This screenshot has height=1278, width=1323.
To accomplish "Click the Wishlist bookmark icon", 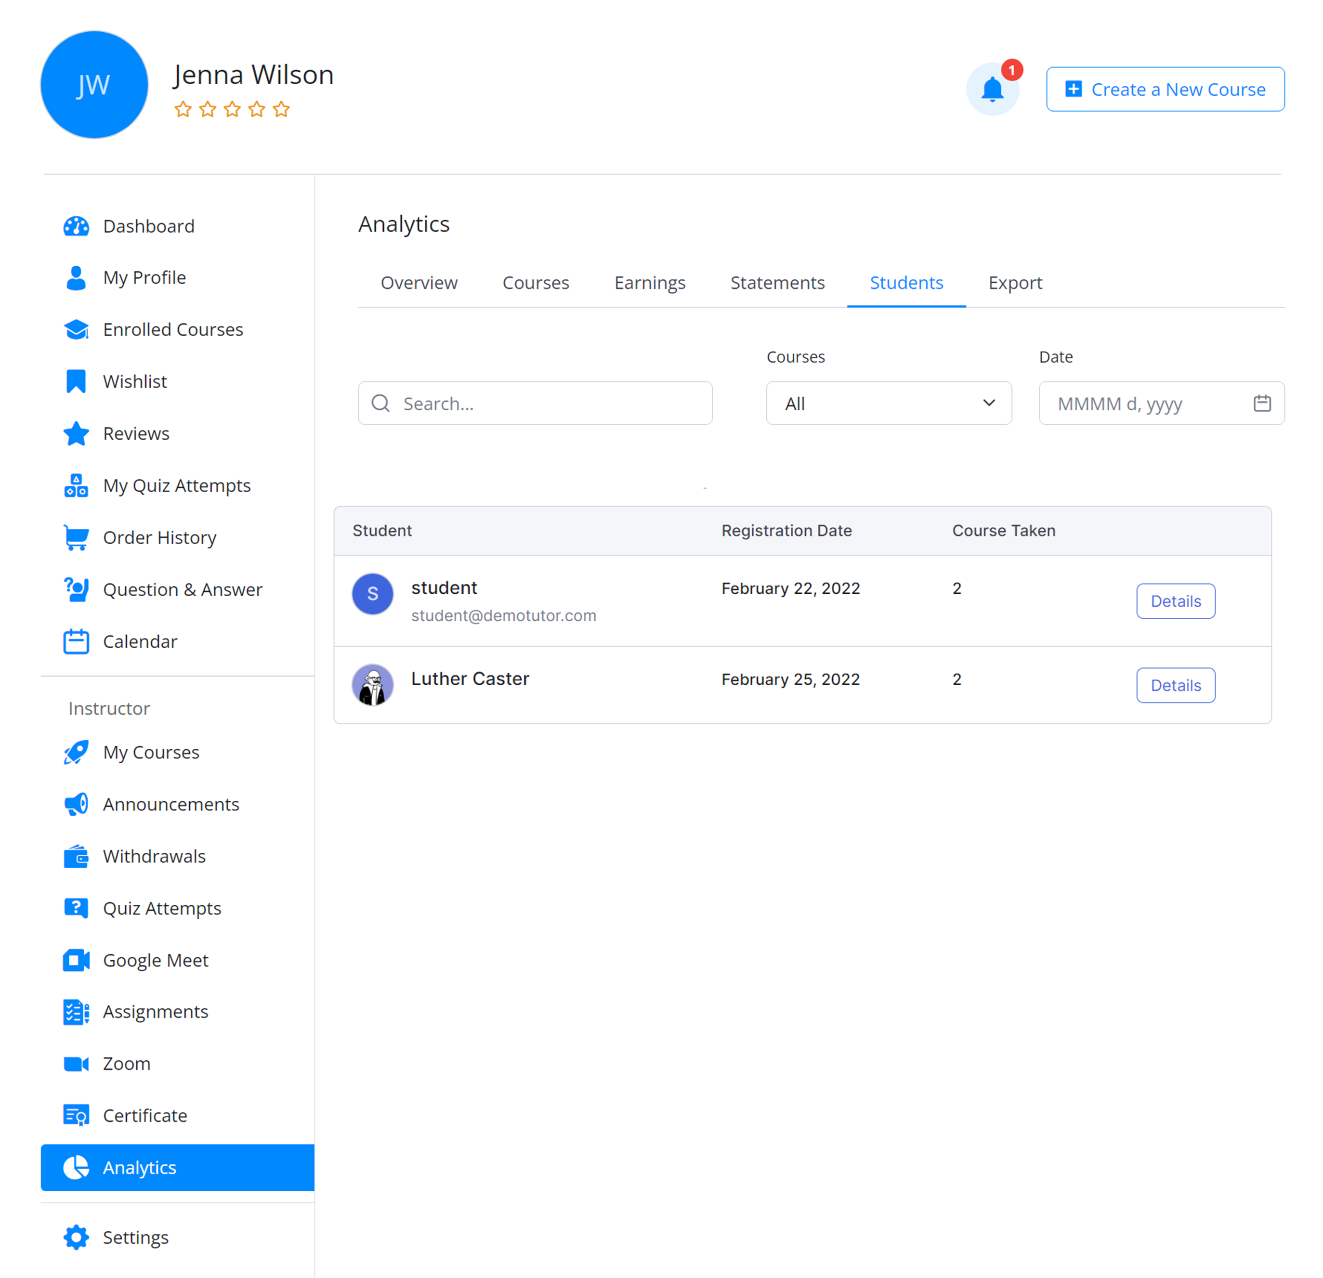I will (76, 381).
